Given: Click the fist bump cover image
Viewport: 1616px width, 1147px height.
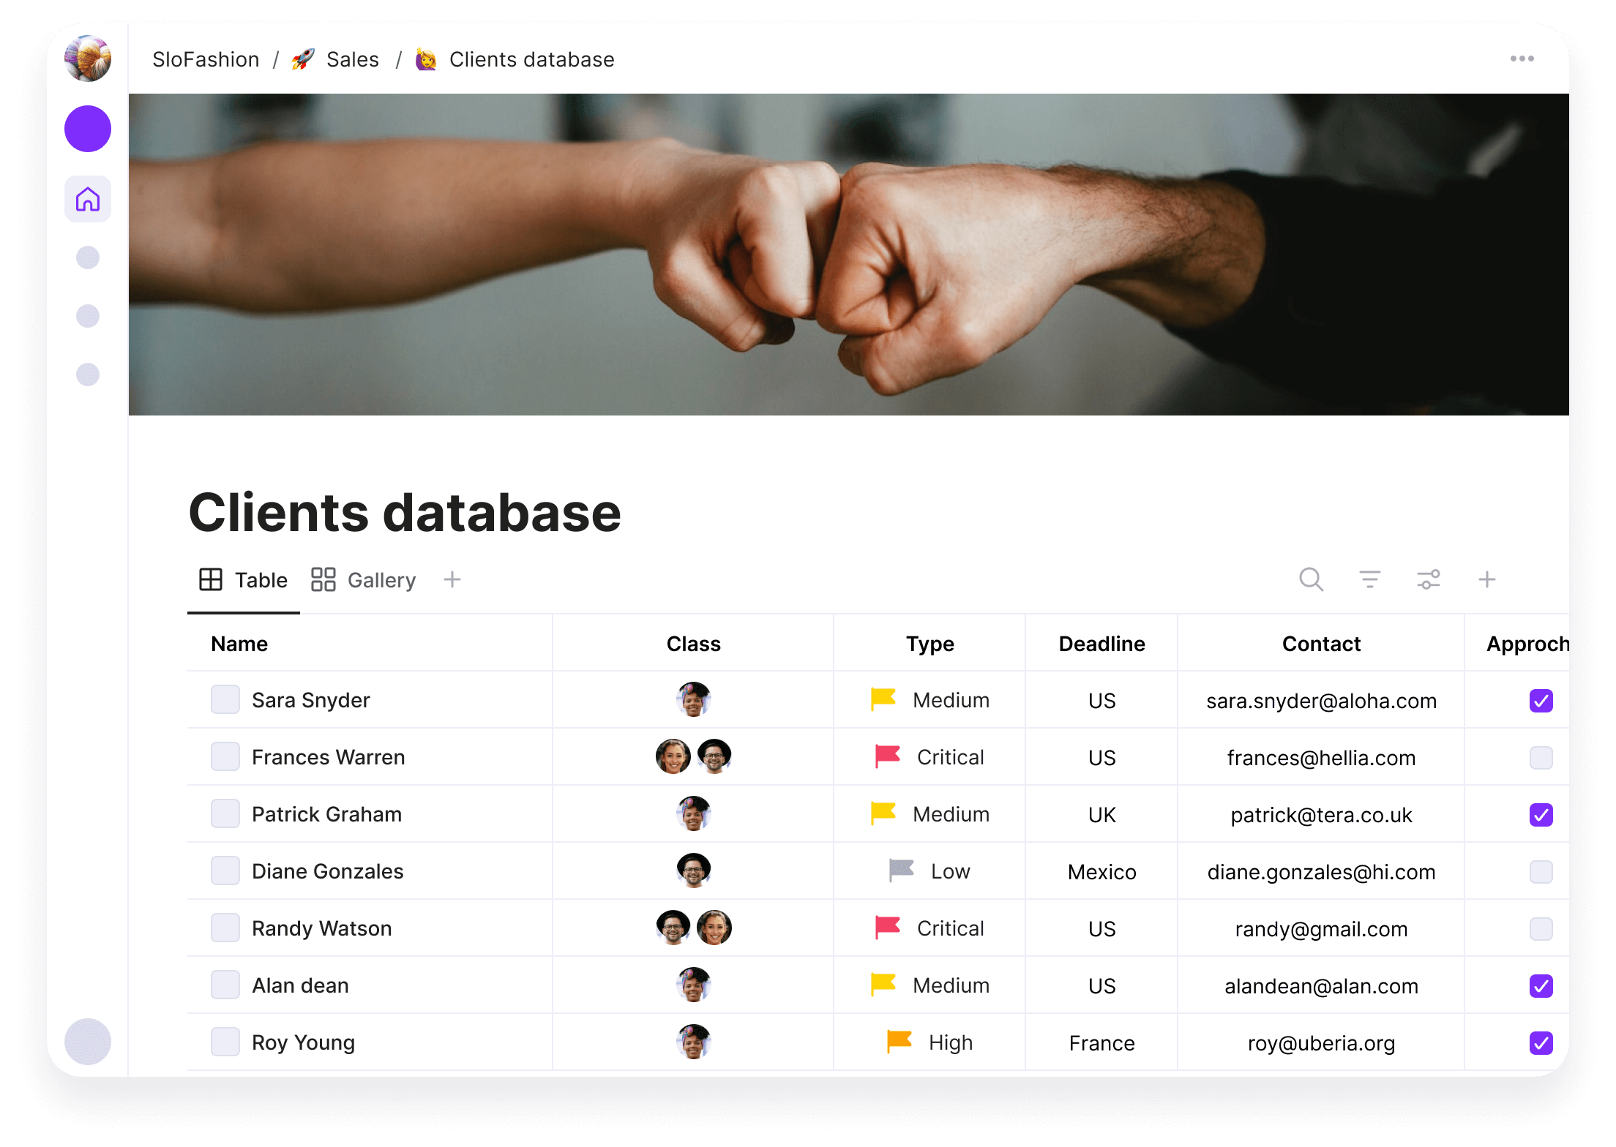Looking at the screenshot, I should [x=848, y=255].
